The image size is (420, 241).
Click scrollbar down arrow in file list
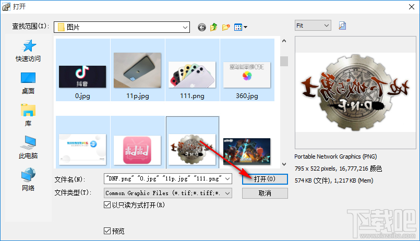[284, 164]
